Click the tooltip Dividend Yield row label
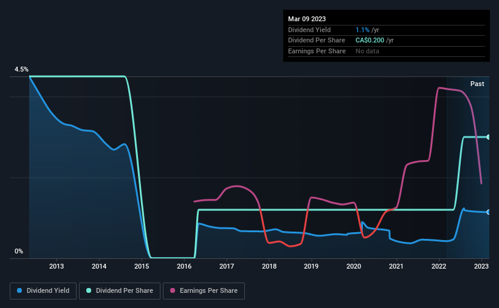Screen dimensions: 499x308 309,30
